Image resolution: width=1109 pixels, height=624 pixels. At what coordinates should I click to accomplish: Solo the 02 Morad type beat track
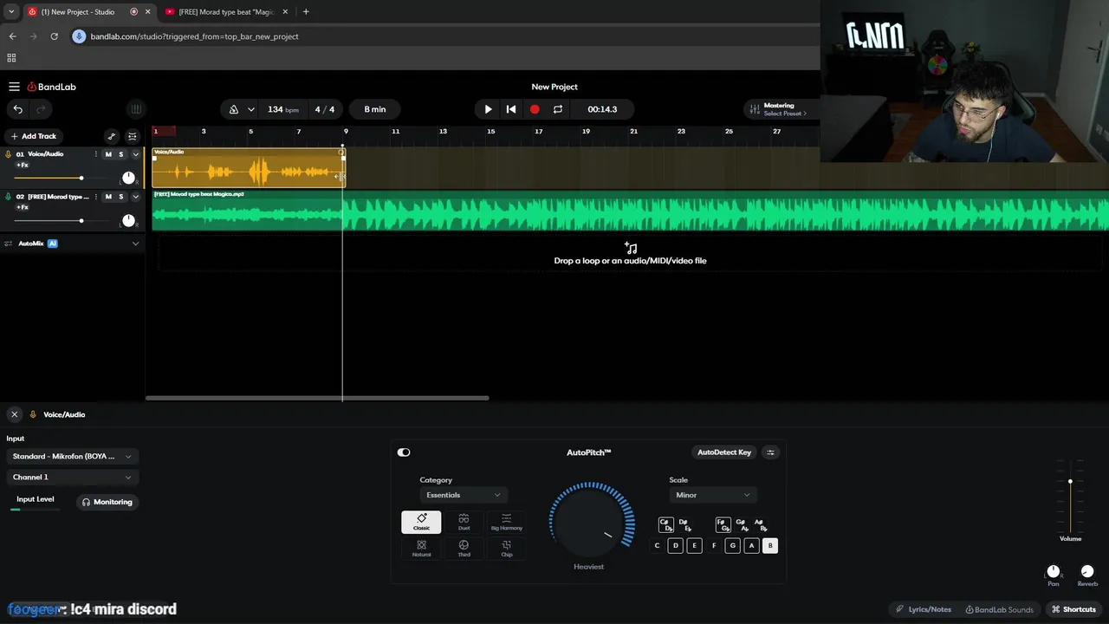(x=120, y=197)
